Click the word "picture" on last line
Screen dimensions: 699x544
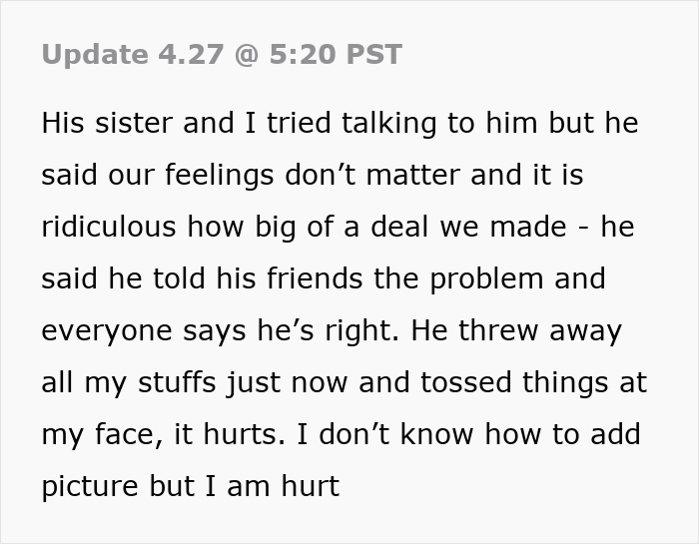(x=92, y=487)
